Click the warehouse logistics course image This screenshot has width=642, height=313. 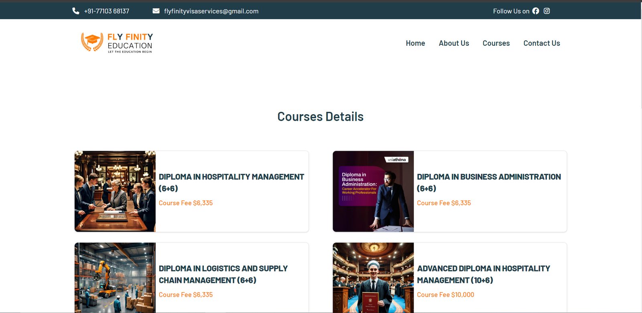point(115,277)
